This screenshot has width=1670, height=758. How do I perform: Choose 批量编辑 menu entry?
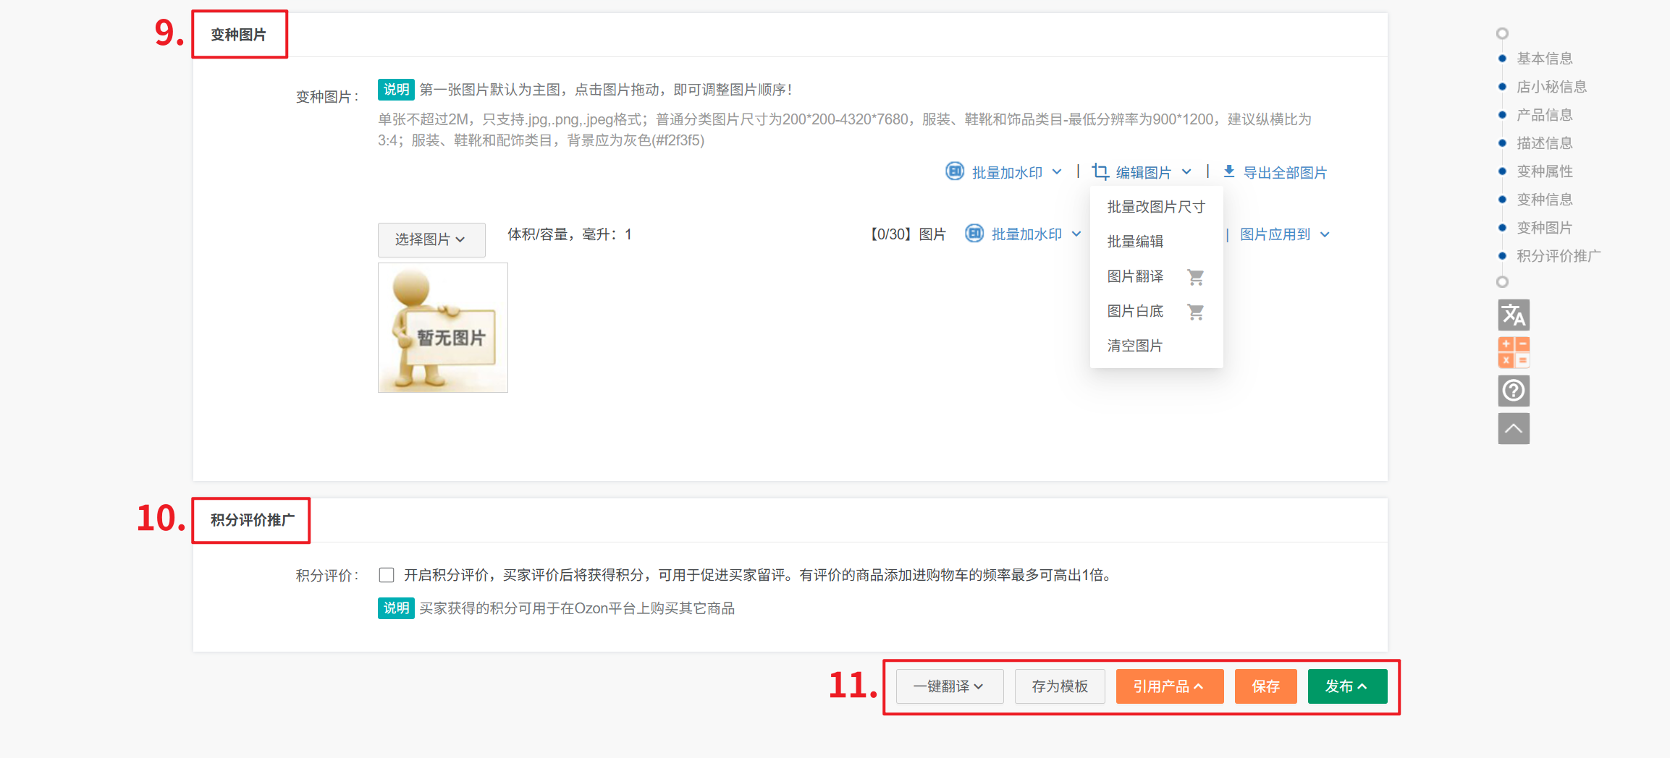pyautogui.click(x=1156, y=242)
